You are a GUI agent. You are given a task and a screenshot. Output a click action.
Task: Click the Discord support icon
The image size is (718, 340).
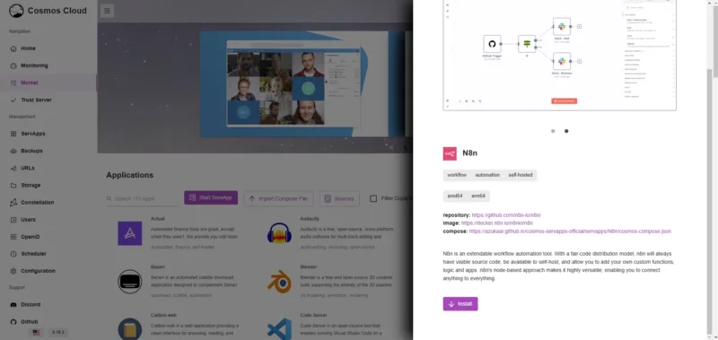pyautogui.click(x=13, y=305)
